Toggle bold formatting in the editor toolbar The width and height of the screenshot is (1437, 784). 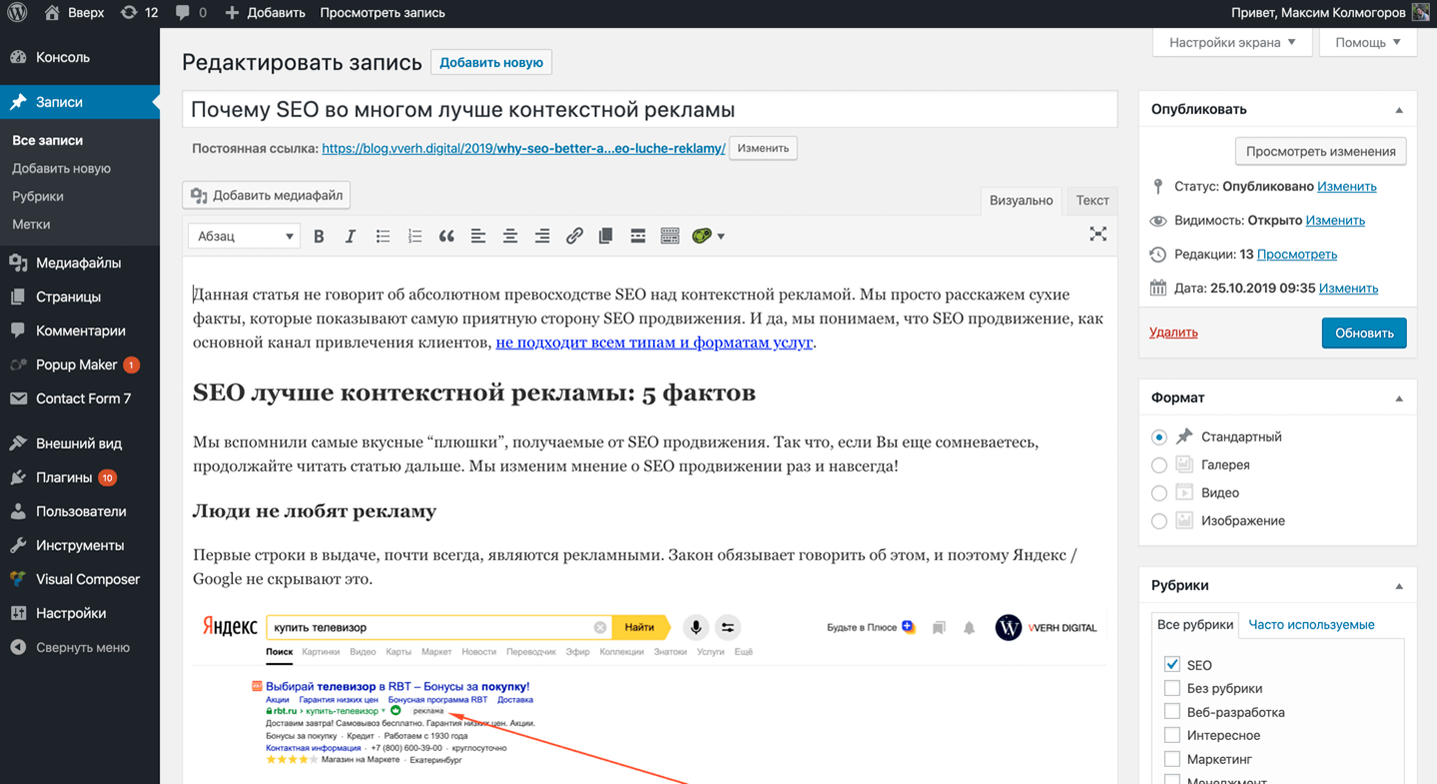(319, 236)
